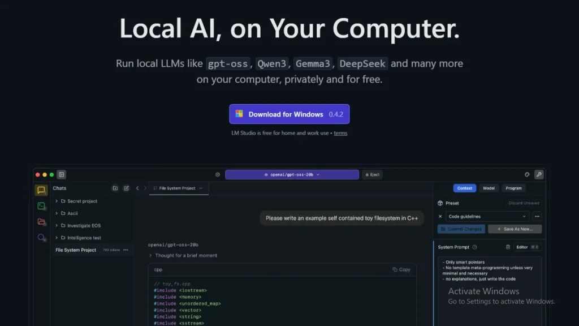579x326 pixels.
Task: Click Commit Changes button
Action: tap(461, 229)
